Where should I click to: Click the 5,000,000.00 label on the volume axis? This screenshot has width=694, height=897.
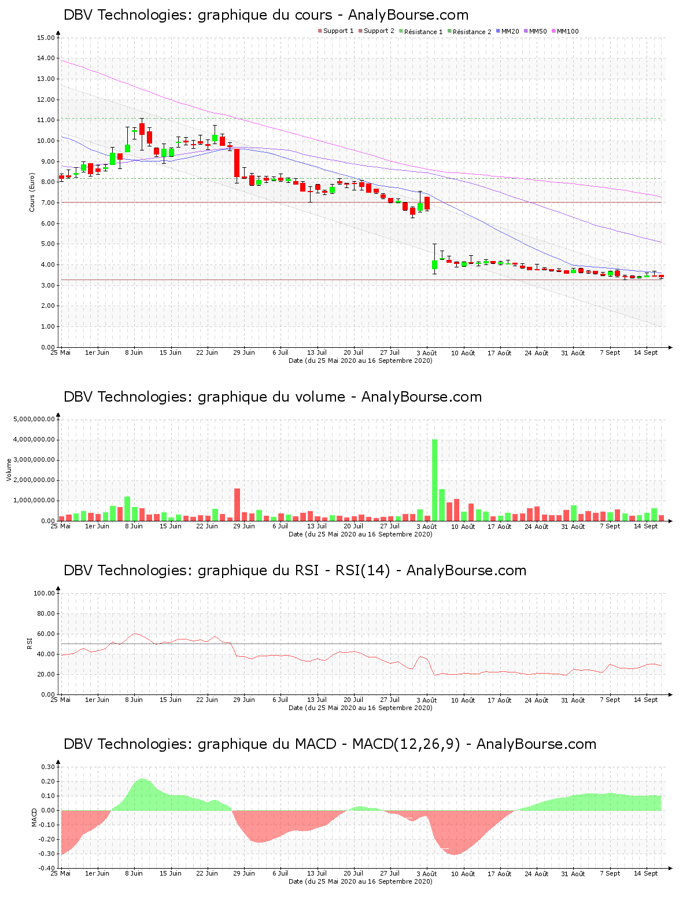(x=34, y=419)
